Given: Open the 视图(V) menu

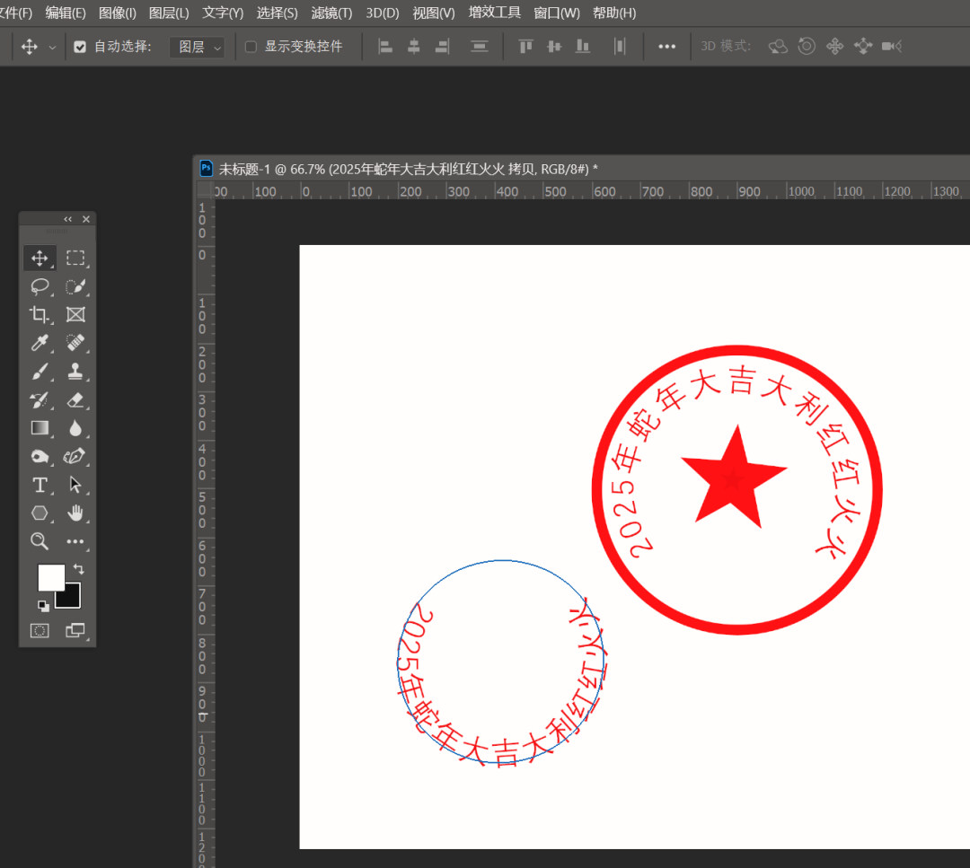Looking at the screenshot, I should tap(434, 13).
